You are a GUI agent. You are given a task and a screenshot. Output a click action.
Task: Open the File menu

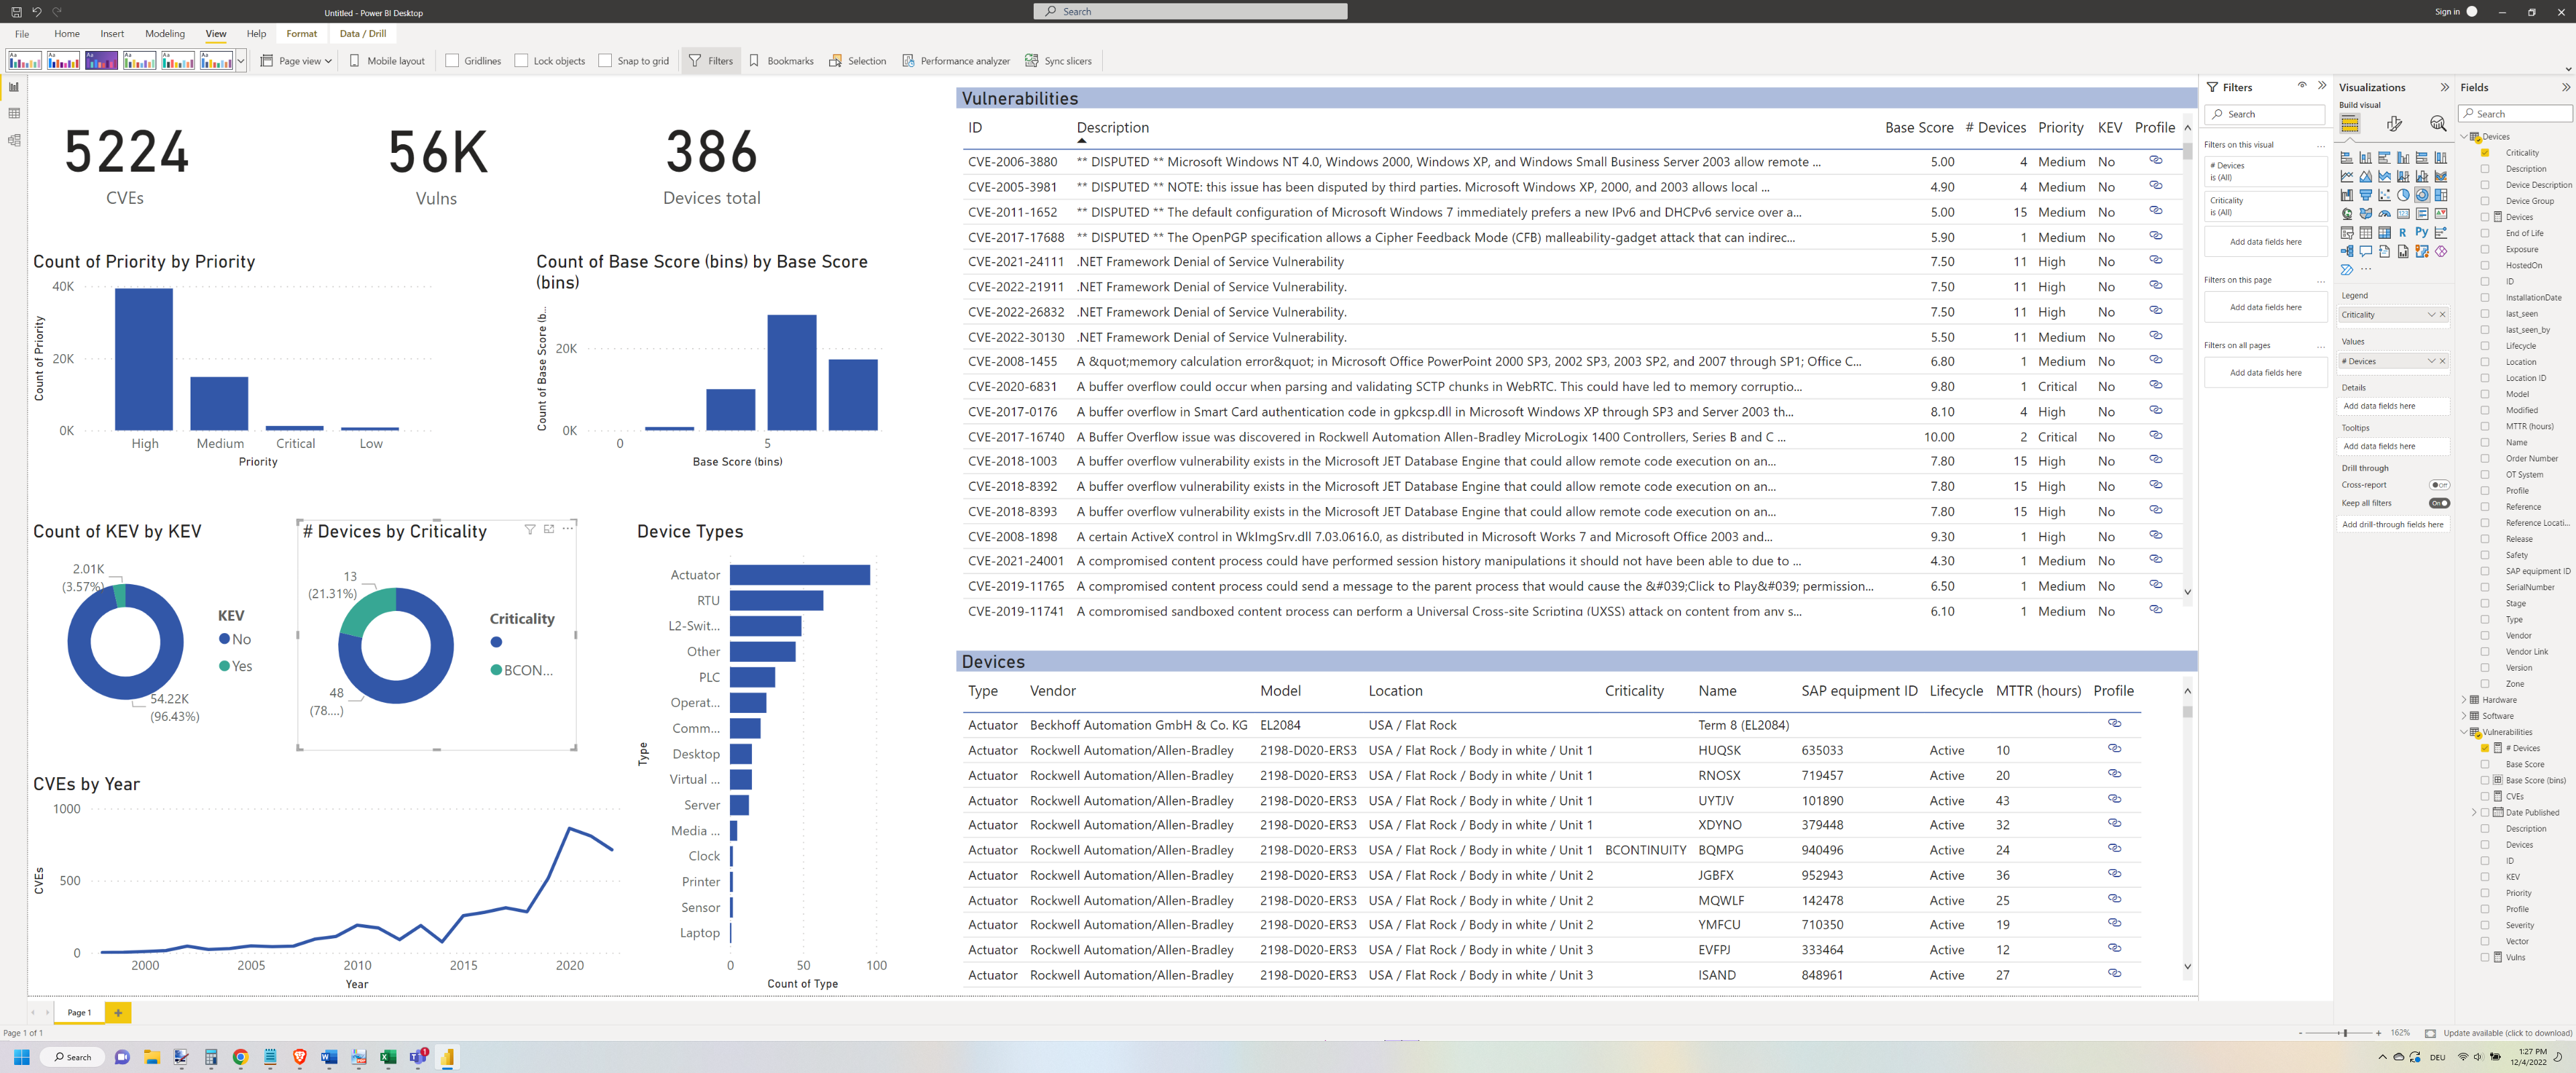click(x=22, y=34)
